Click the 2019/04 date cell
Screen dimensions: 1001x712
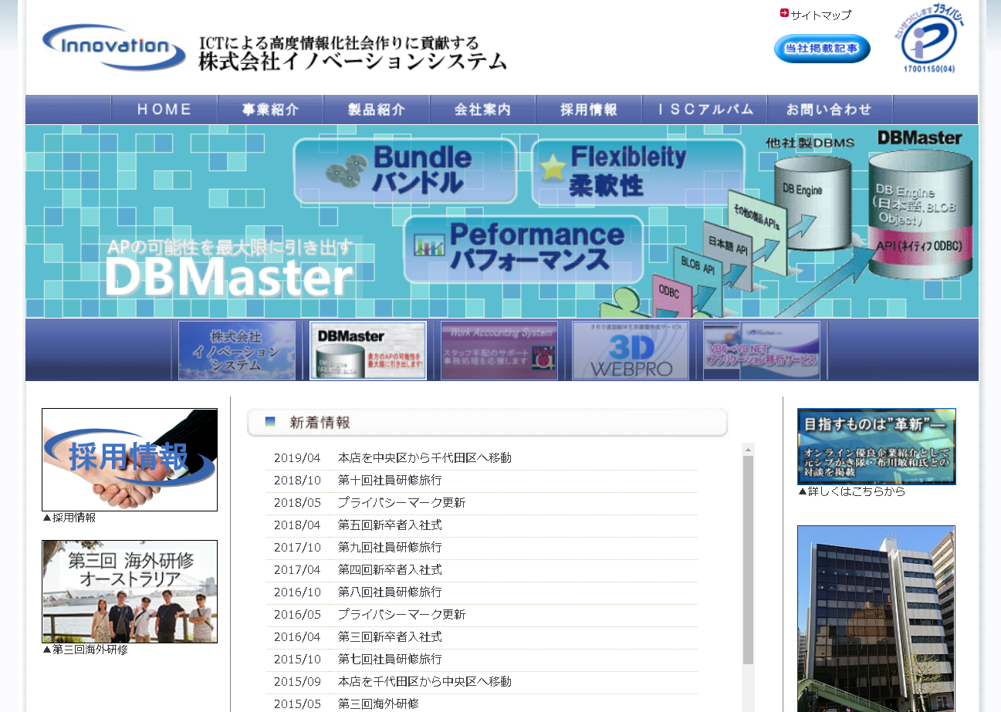coord(297,458)
